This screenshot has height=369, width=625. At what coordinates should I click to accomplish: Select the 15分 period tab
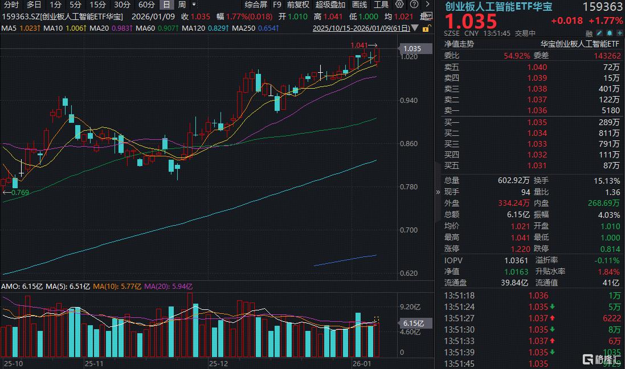coord(97,5)
